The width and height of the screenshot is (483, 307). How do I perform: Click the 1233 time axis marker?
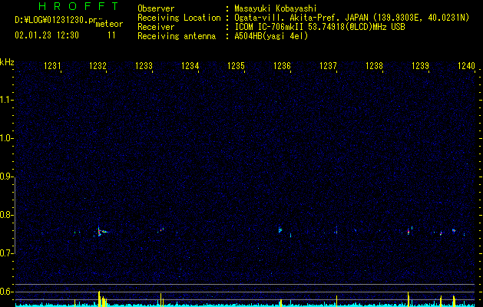[144, 66]
